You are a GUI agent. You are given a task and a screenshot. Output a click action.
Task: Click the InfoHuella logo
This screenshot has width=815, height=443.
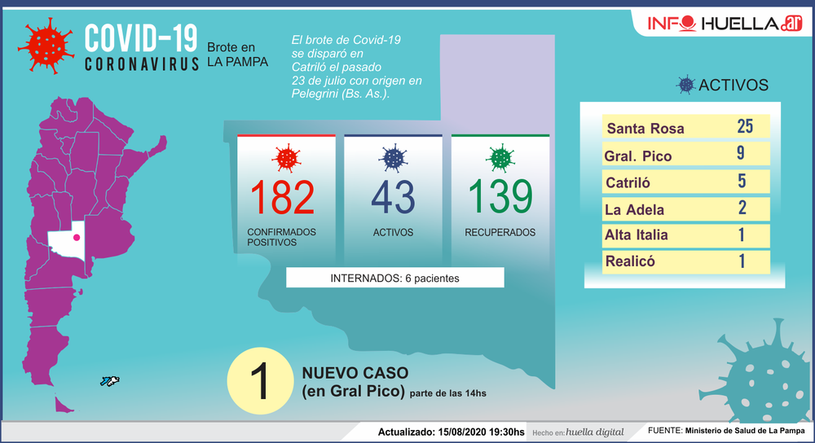pos(720,23)
